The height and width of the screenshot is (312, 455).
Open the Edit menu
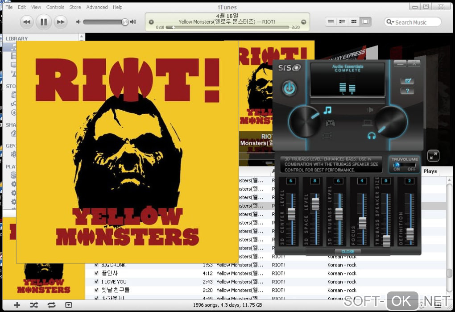[22, 7]
